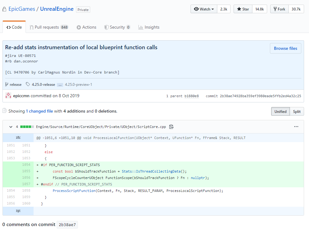309x231 pixels.
Task: Click the ProcessScriptFunction call in the code
Action: click(x=74, y=191)
